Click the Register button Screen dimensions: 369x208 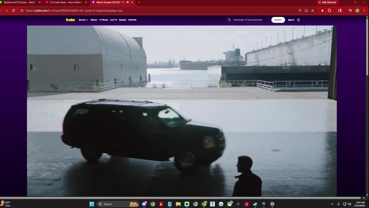(278, 20)
